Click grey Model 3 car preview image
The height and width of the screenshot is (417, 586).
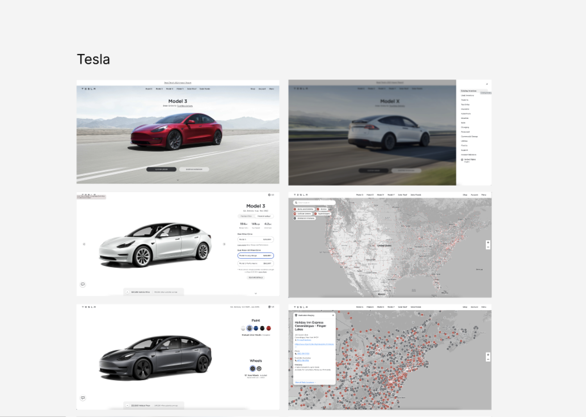155,357
